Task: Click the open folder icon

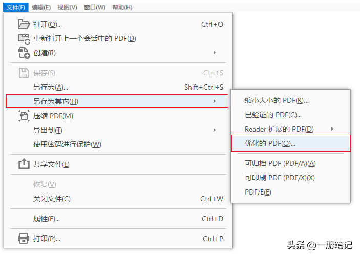Action: tap(24, 24)
